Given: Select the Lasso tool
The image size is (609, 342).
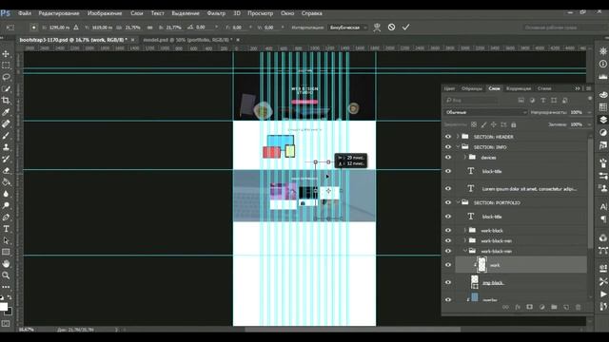Looking at the screenshot, I should click(x=6, y=77).
